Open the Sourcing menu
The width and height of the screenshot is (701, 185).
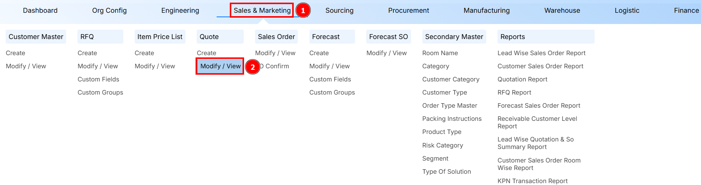(339, 11)
